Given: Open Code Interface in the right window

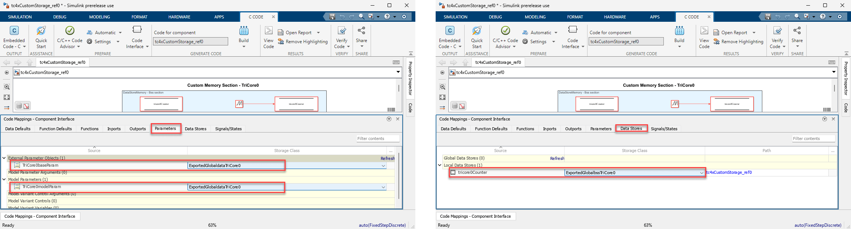Looking at the screenshot, I should coord(572,37).
